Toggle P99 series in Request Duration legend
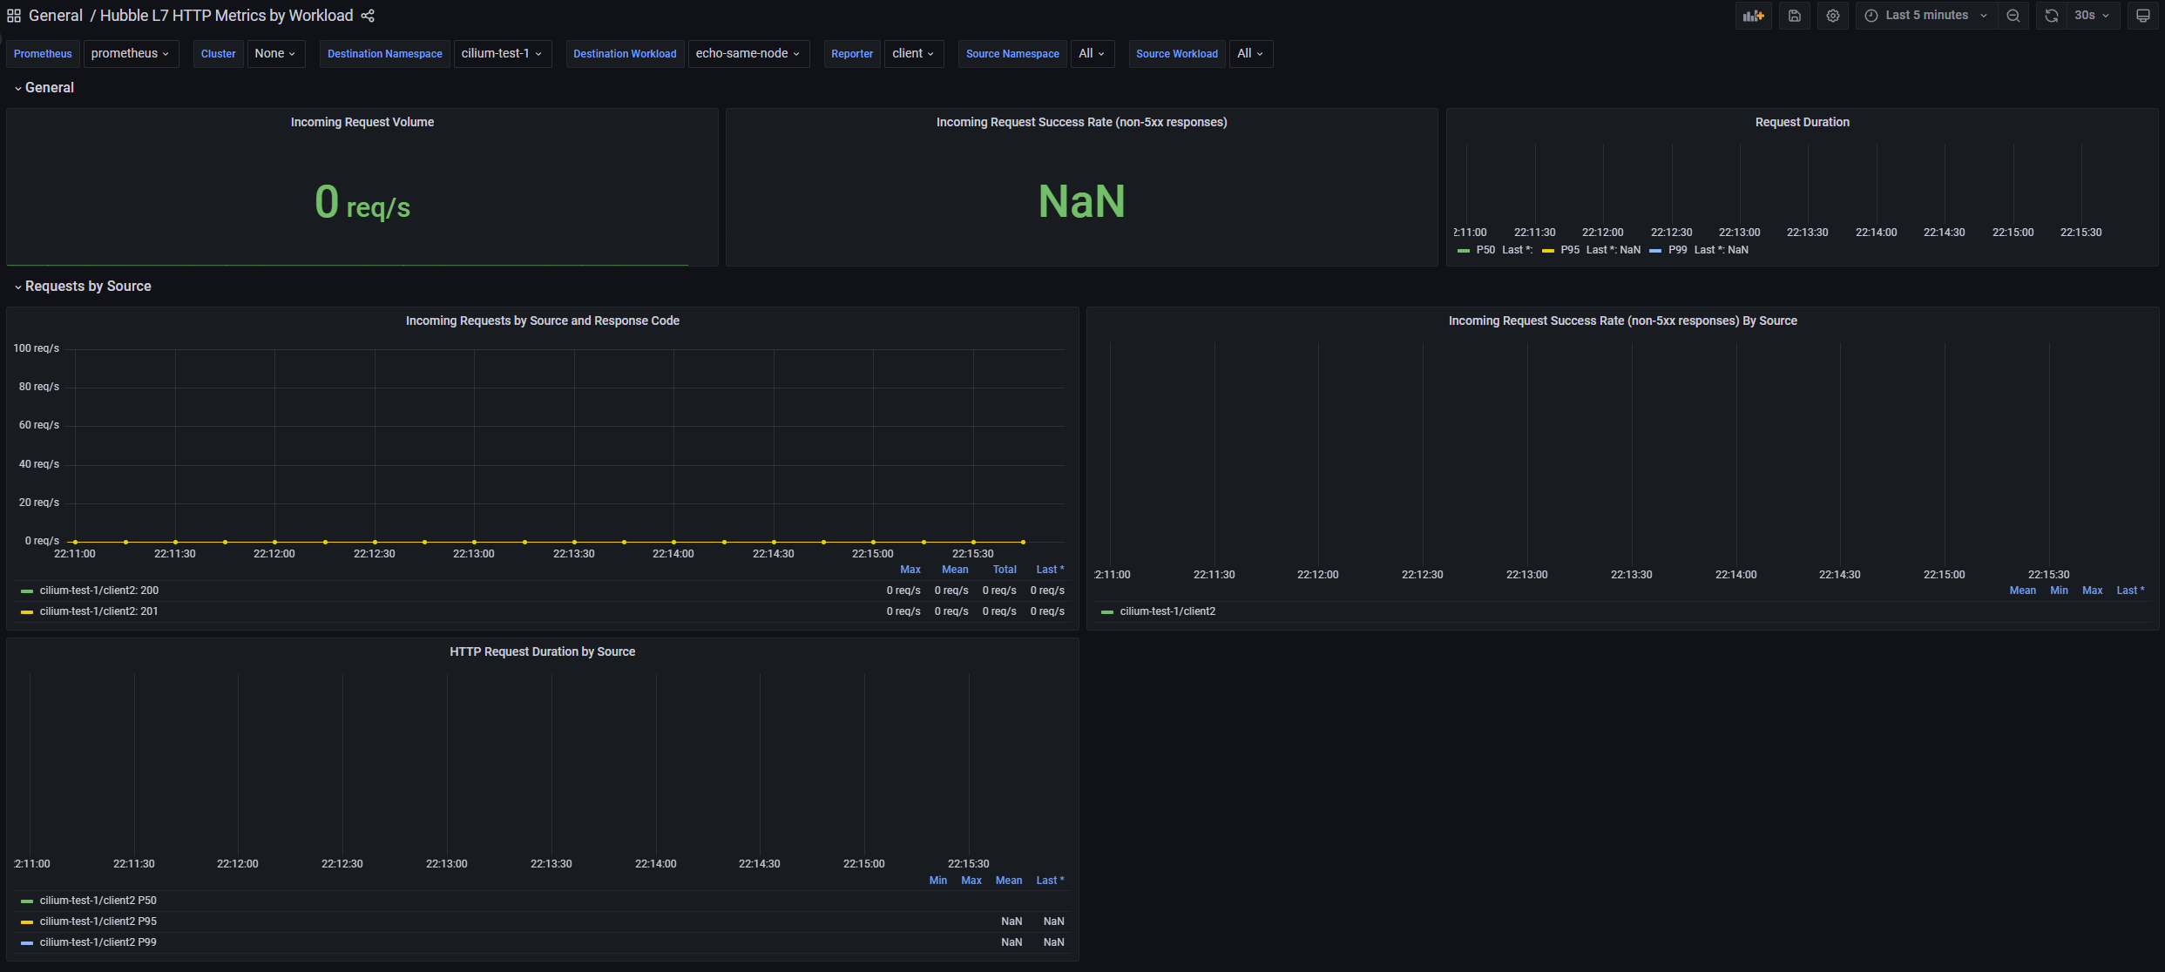Image resolution: width=2165 pixels, height=972 pixels. 1677,250
